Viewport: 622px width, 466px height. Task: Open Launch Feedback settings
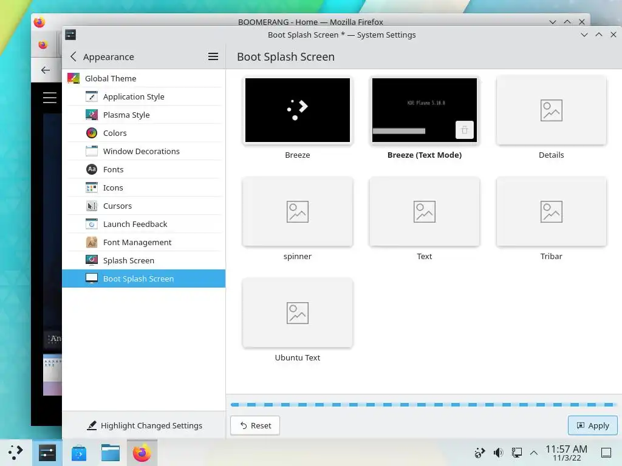(144, 225)
